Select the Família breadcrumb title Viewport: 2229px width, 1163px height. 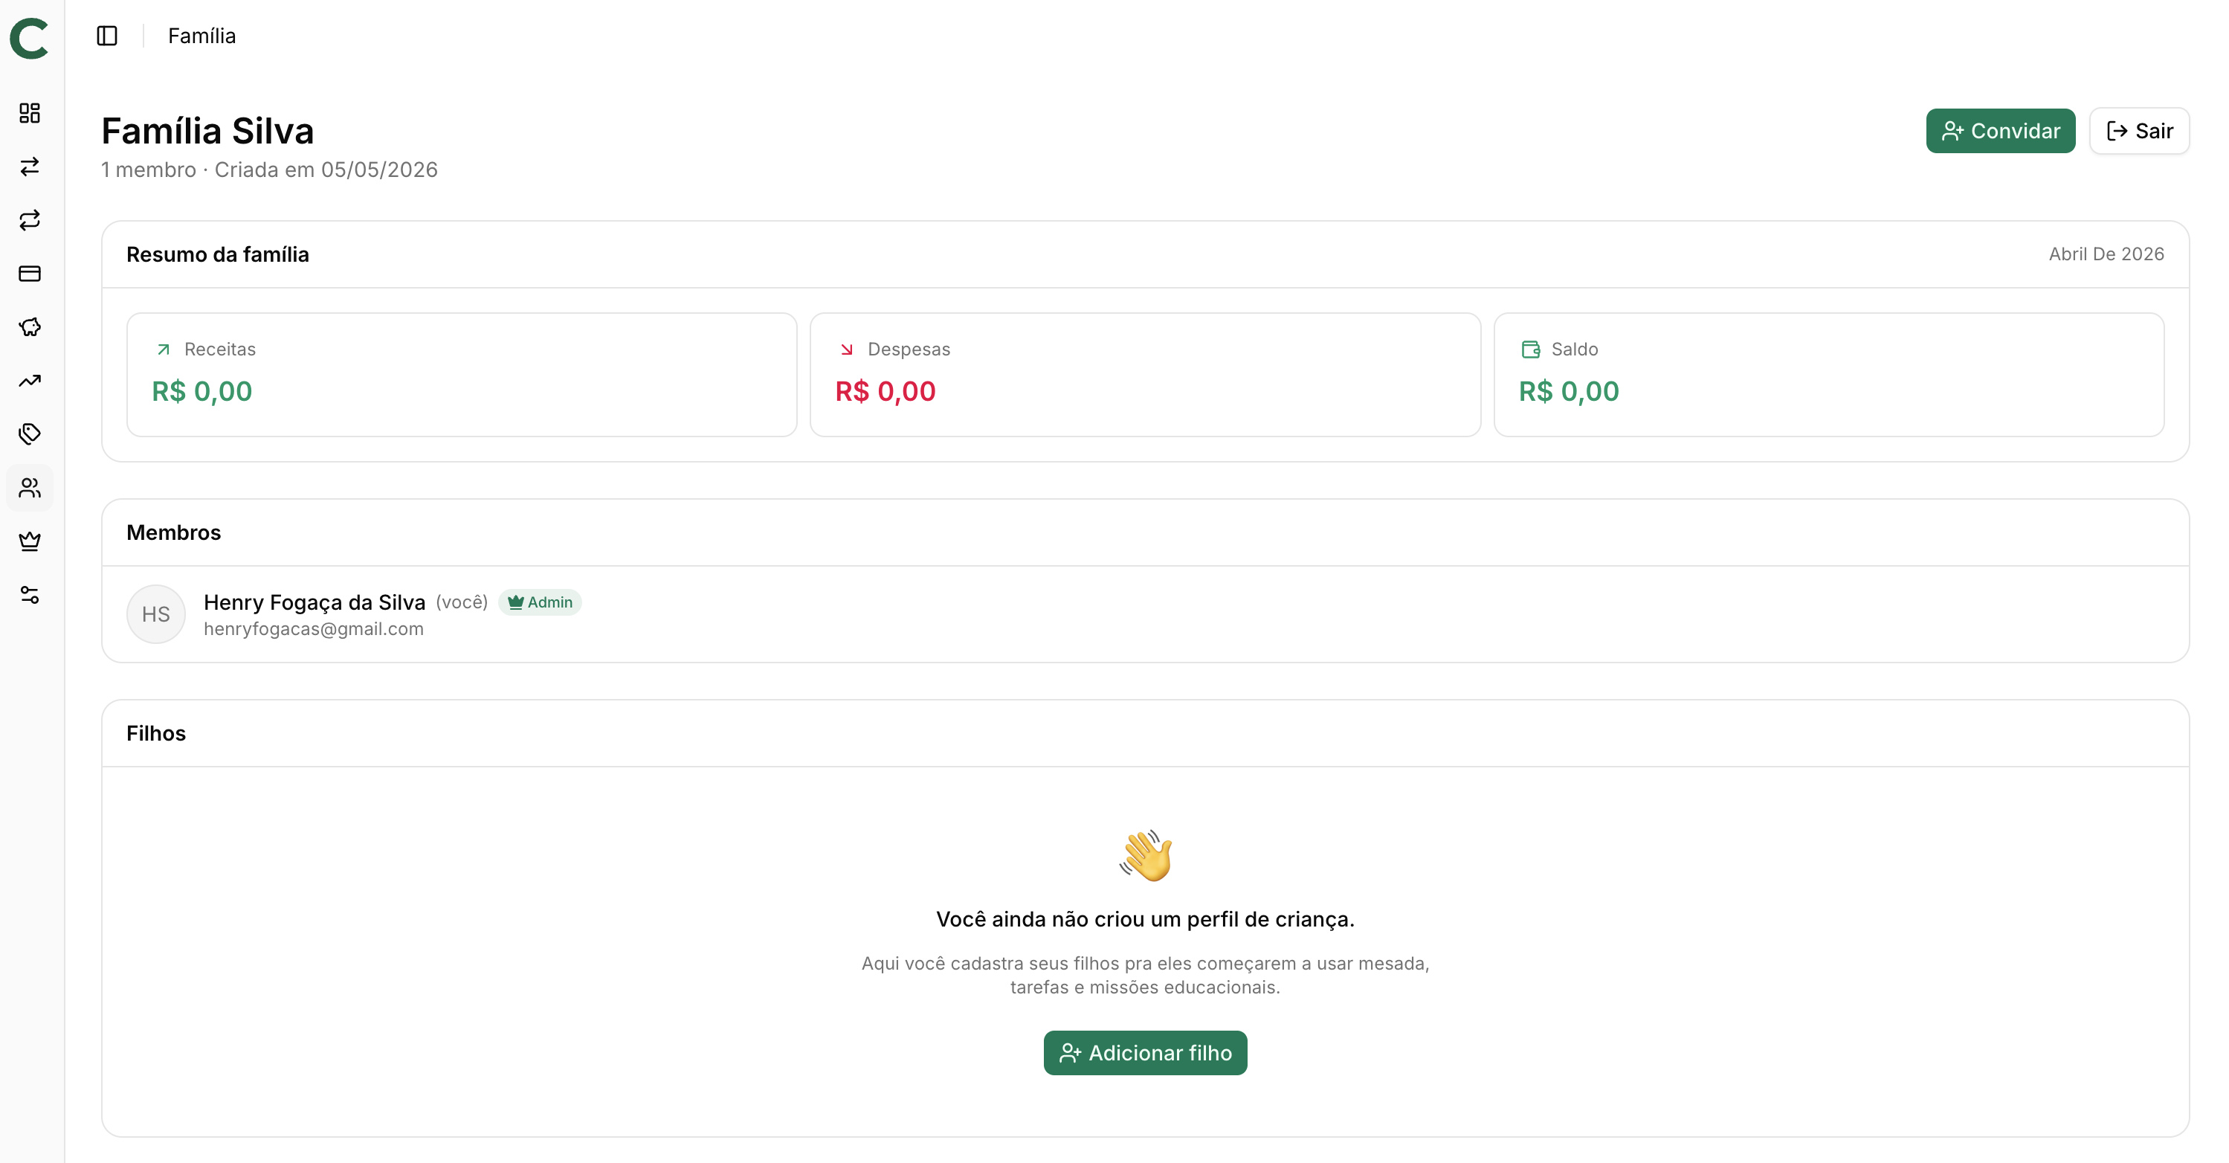coord(201,36)
